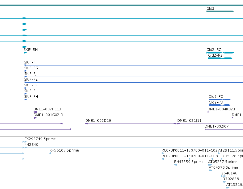Click the EC15178.5prime label
The height and width of the screenshot is (189, 243).
[x=232, y=156]
